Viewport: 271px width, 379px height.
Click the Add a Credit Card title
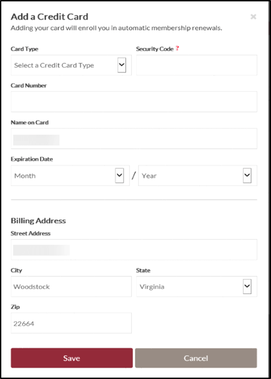coord(50,17)
